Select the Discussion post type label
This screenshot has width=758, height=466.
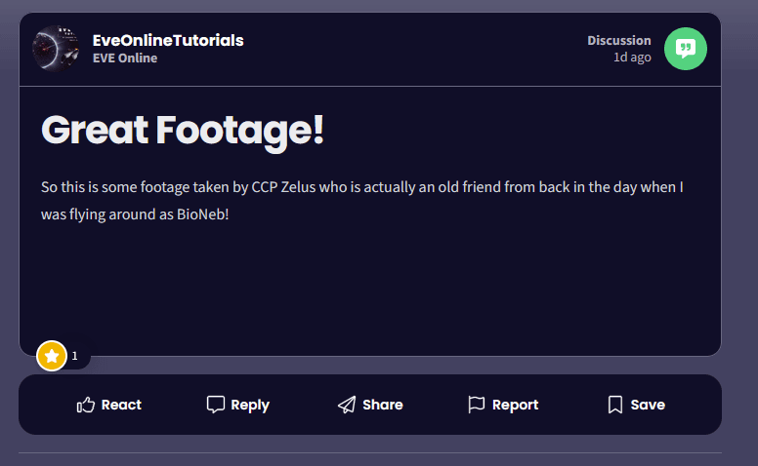pos(618,41)
